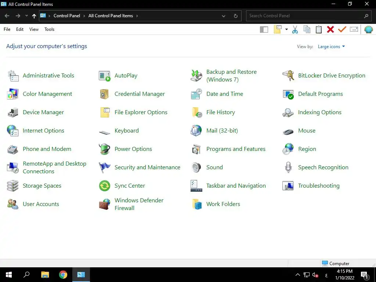Click the Control Panel breadcrumb
The width and height of the screenshot is (376, 282).
click(x=67, y=16)
